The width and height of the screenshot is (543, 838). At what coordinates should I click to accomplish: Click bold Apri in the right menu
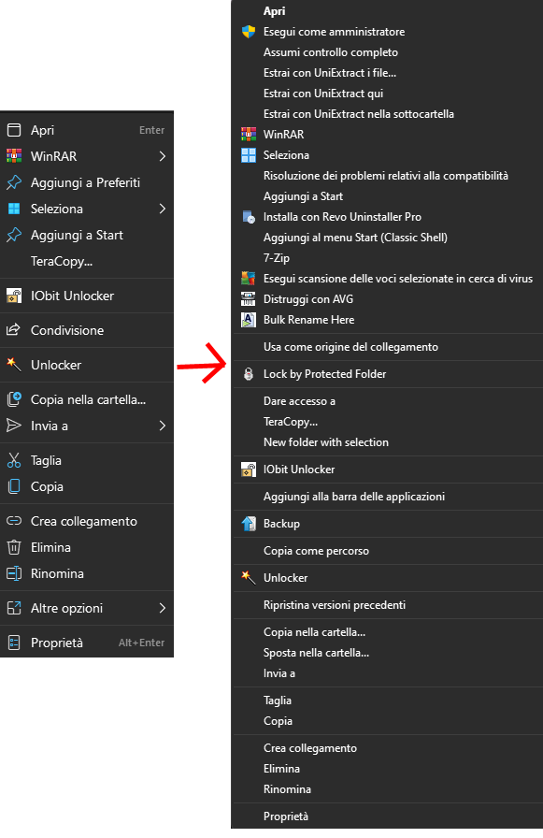tap(274, 11)
